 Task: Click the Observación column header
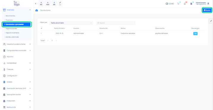pos(160,28)
